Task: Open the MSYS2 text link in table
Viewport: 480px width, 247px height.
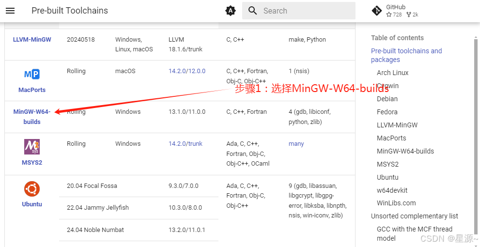Action: 32,163
